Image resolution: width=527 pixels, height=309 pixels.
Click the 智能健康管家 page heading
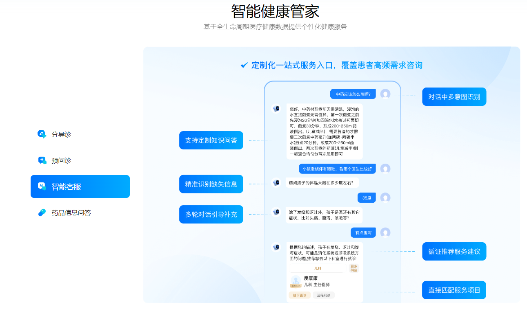tap(275, 11)
